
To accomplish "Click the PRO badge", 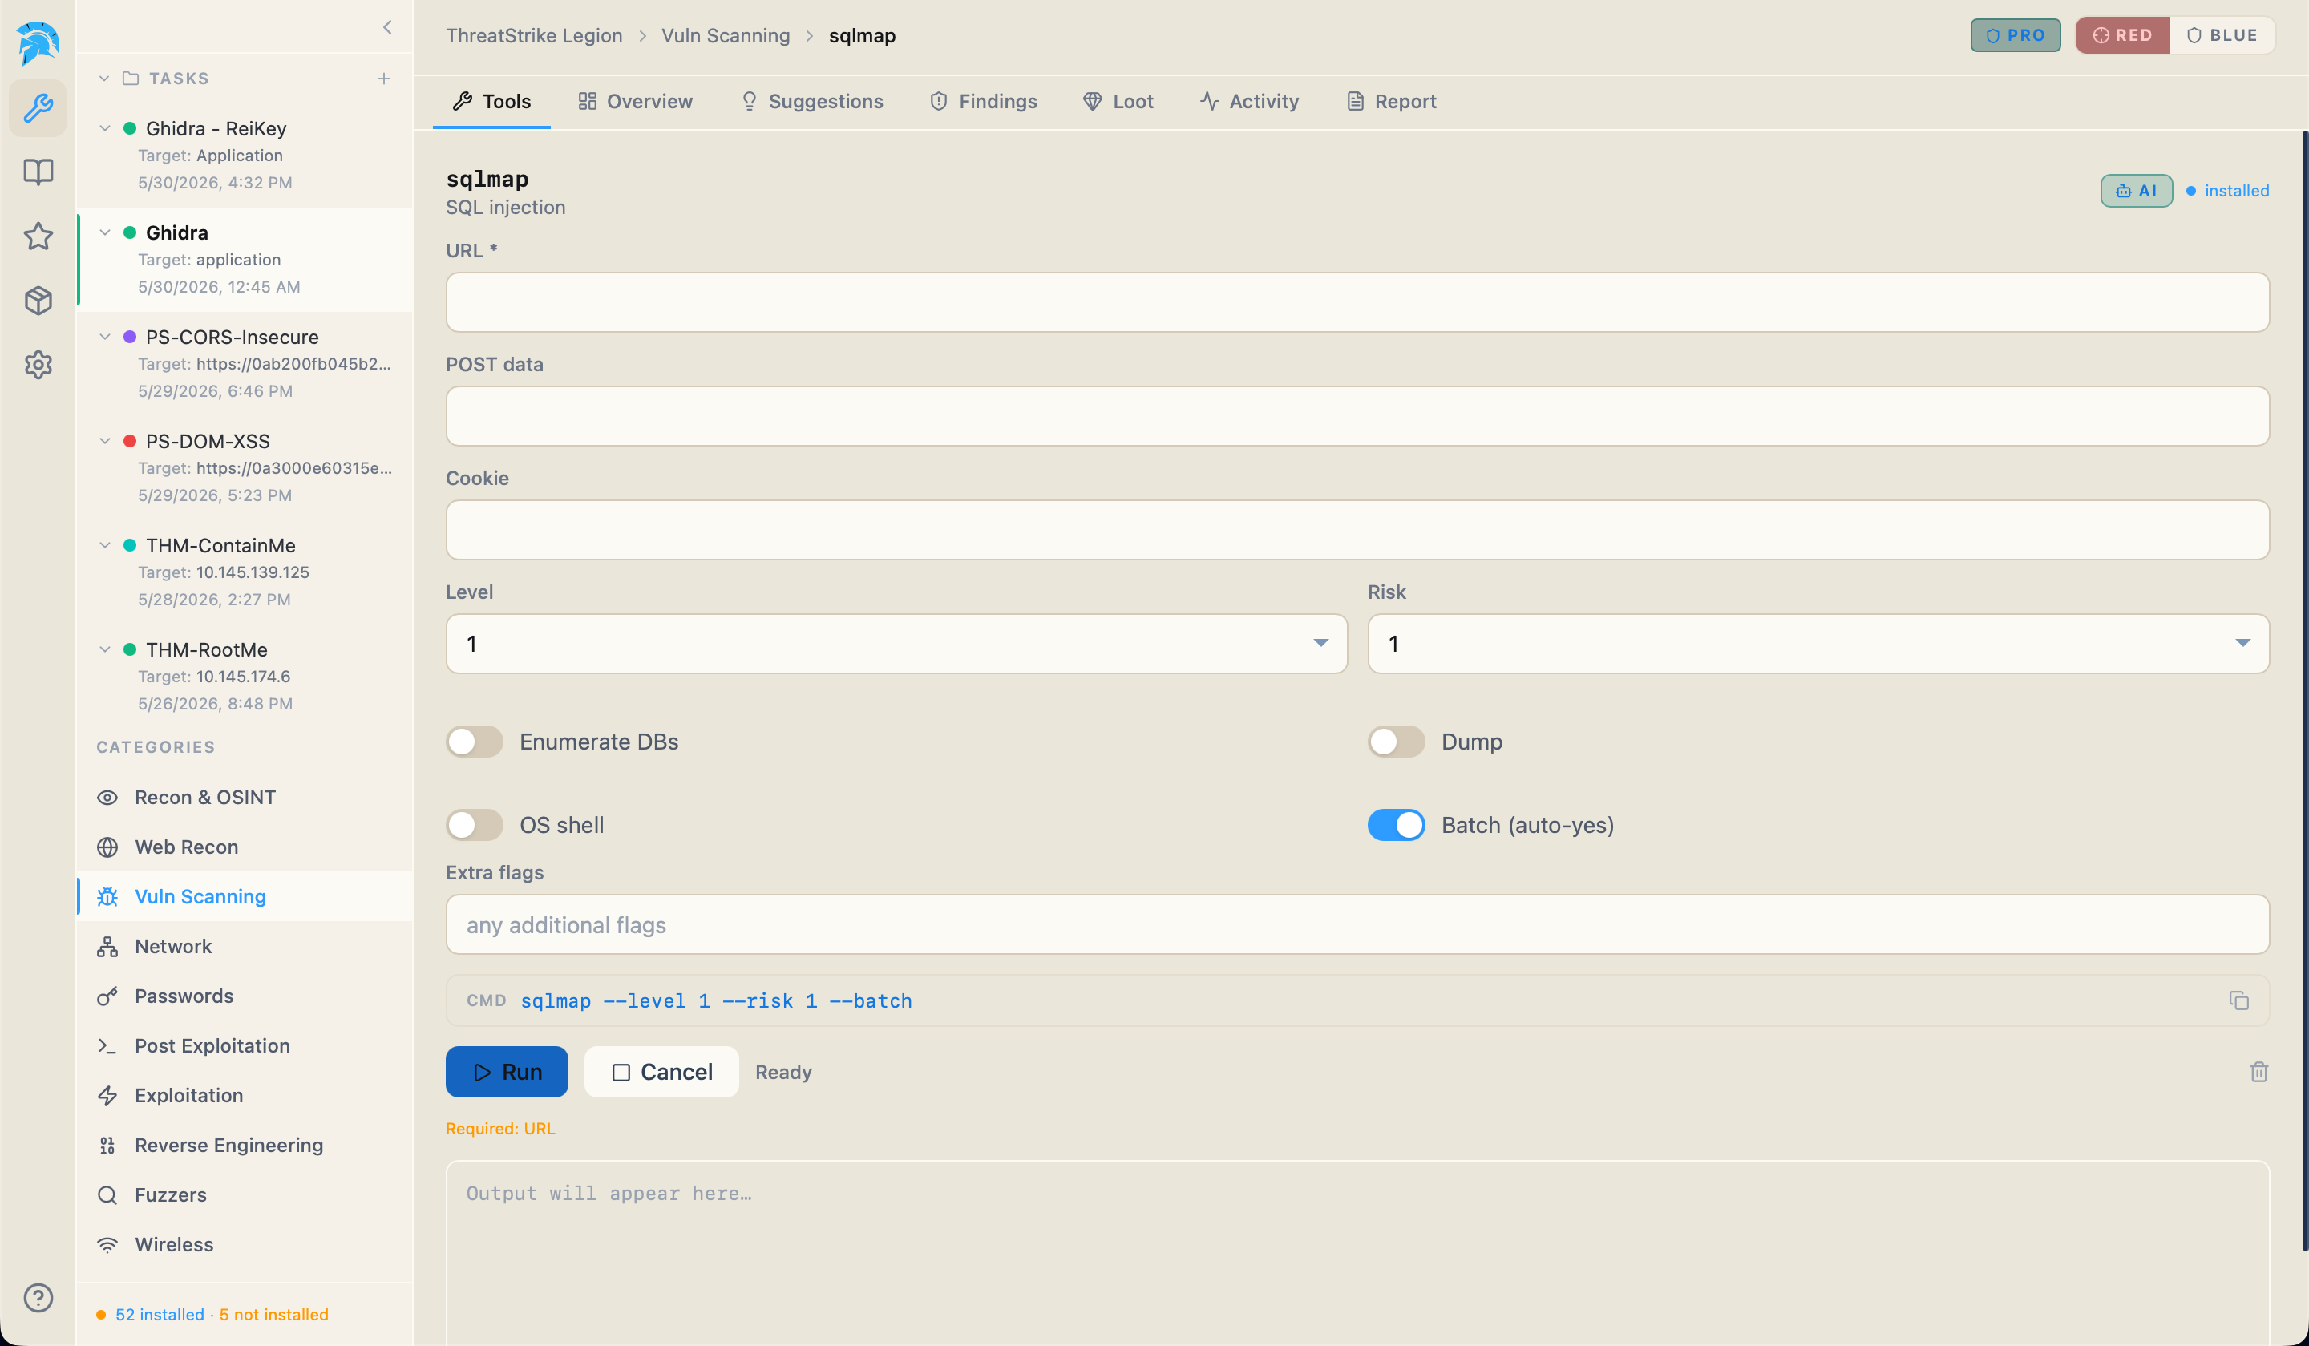I will coord(2016,34).
